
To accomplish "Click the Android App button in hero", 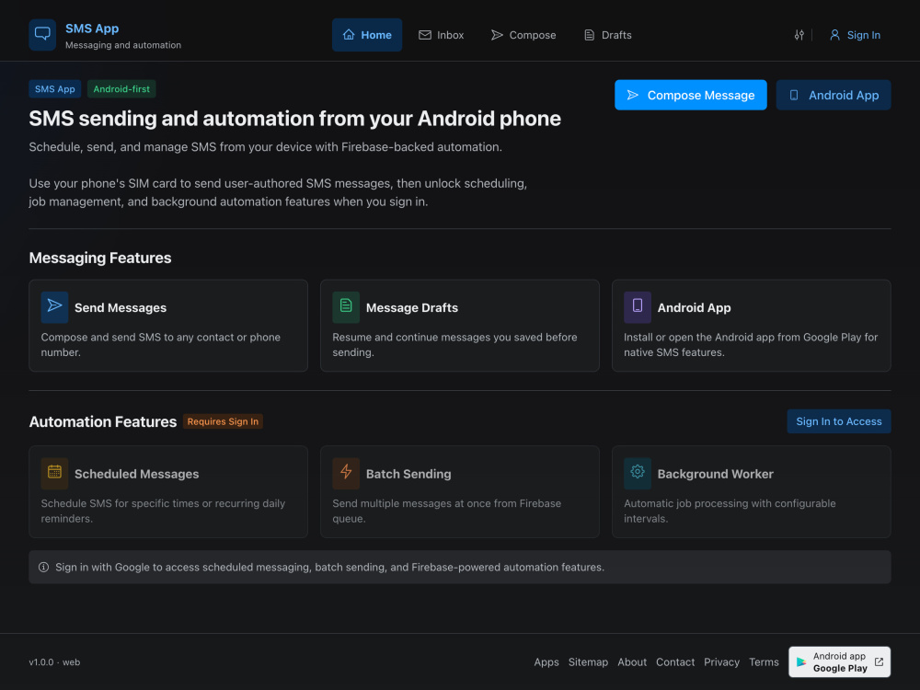I will [x=834, y=95].
